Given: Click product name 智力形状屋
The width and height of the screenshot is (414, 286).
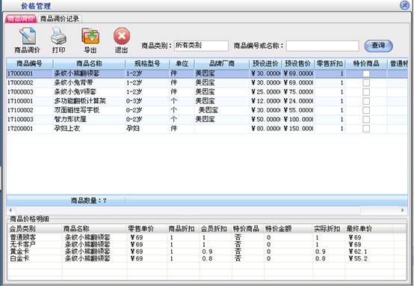Looking at the screenshot, I should (70, 119).
